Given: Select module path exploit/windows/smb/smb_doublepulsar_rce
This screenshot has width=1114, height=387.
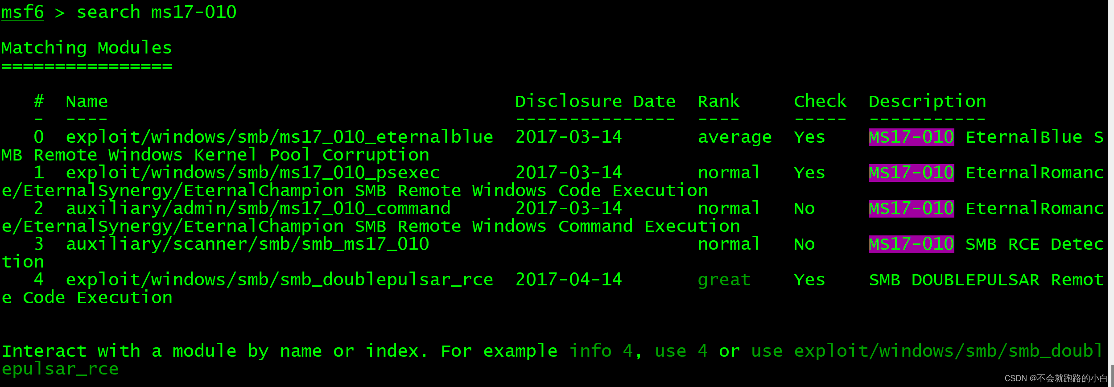Looking at the screenshot, I should (280, 280).
